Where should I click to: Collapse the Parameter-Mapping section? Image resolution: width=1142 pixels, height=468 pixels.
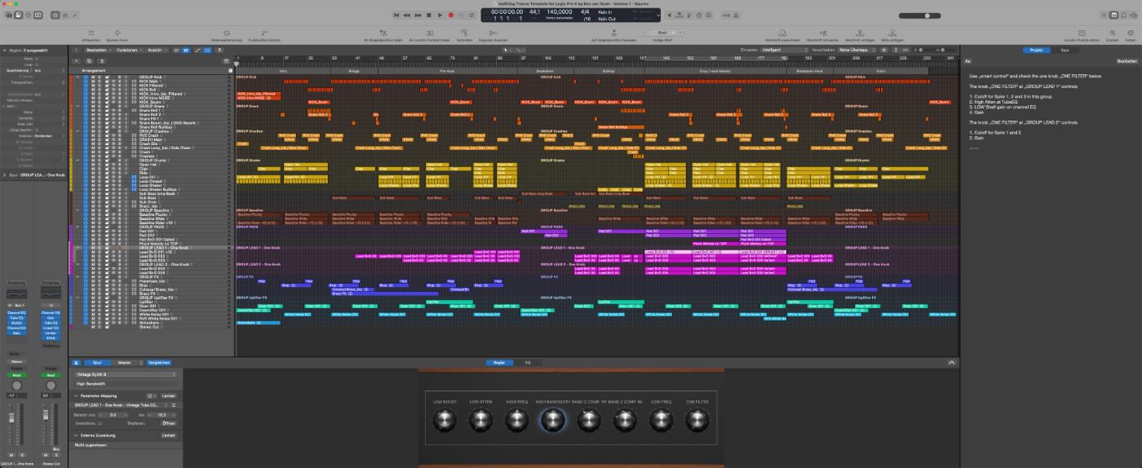[75, 395]
